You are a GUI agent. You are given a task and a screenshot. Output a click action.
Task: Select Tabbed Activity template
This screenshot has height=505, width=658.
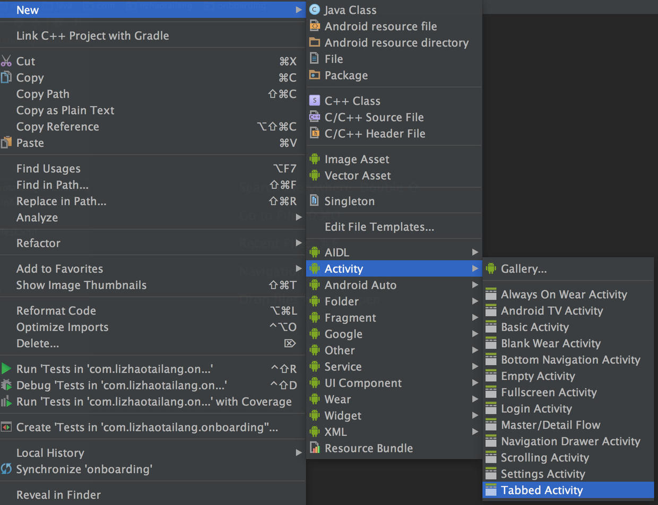(x=541, y=490)
